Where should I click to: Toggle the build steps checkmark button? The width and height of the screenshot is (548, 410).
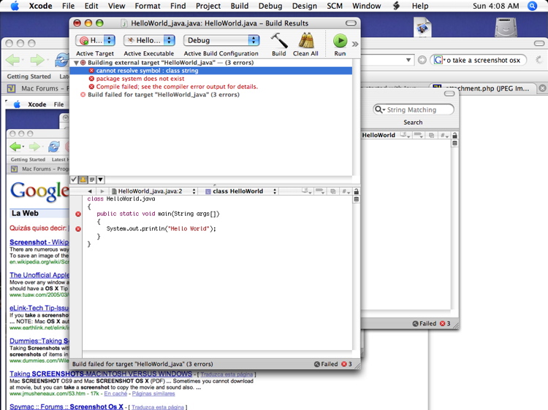coord(74,179)
